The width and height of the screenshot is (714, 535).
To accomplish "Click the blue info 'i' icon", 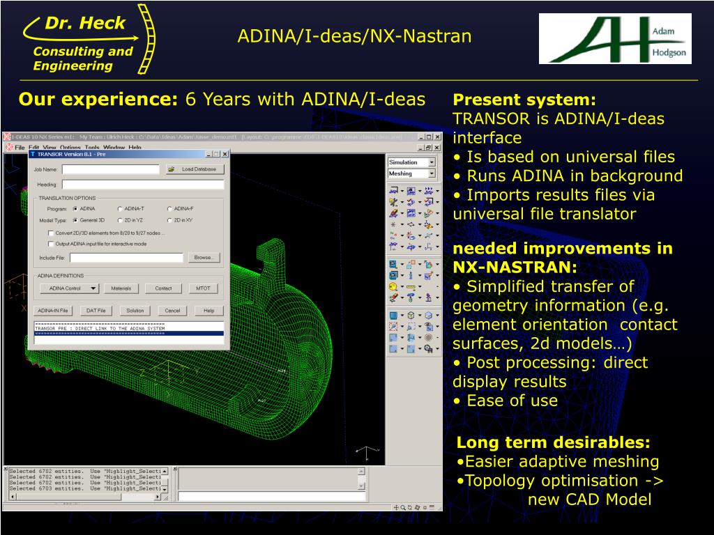I will [x=411, y=274].
